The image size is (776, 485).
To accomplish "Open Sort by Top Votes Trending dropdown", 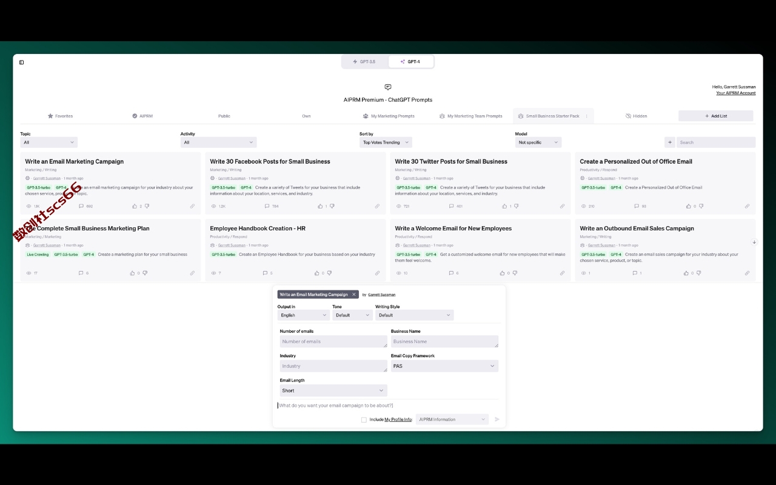I will [386, 142].
